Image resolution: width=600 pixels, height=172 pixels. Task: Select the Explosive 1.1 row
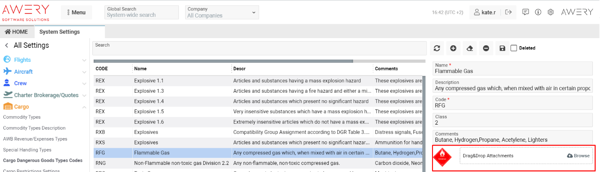(x=258, y=80)
